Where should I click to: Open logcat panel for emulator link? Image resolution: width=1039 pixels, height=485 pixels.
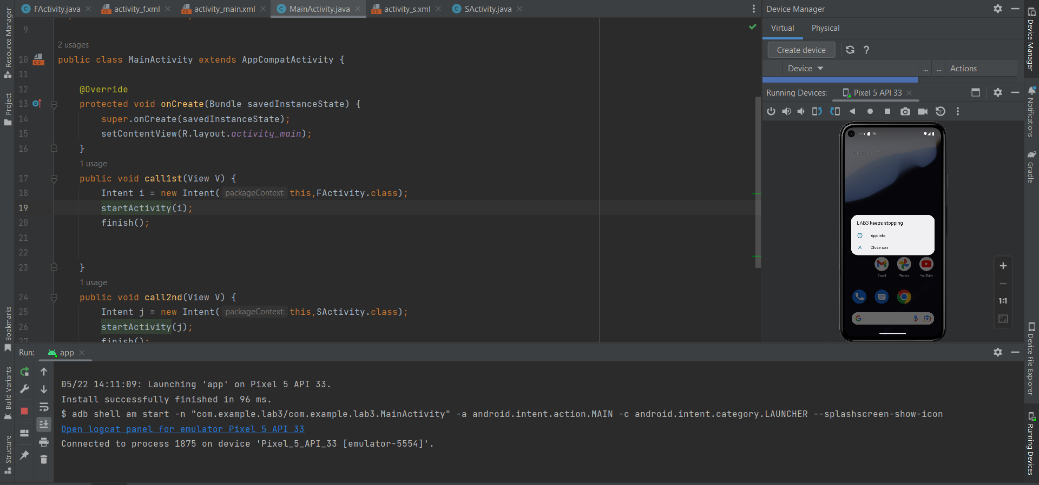pyautogui.click(x=182, y=429)
